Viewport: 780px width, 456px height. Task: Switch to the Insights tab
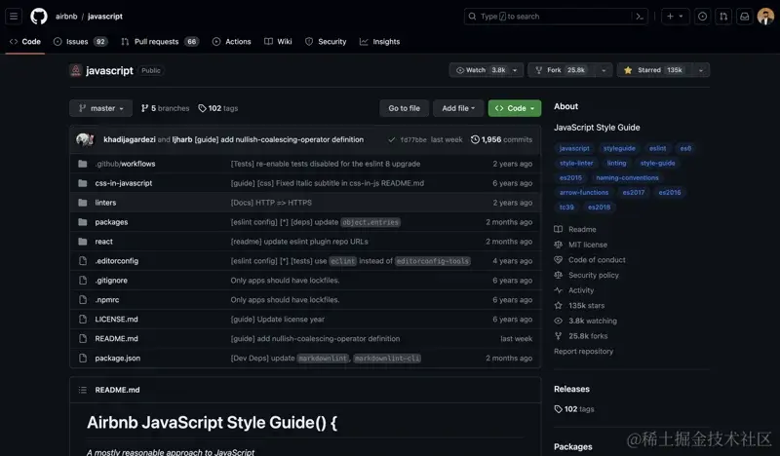point(379,42)
